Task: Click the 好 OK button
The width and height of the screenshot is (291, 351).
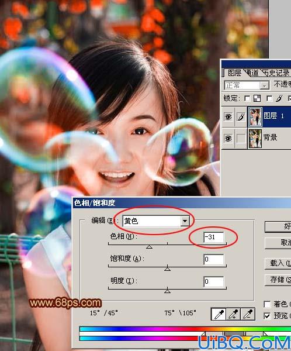Action: [x=278, y=226]
